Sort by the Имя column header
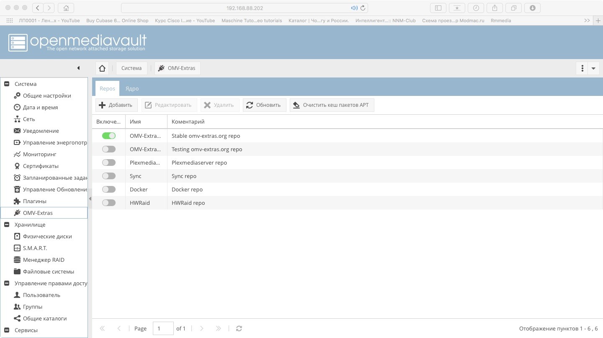Screen dimensions: 603x338 [x=146, y=121]
